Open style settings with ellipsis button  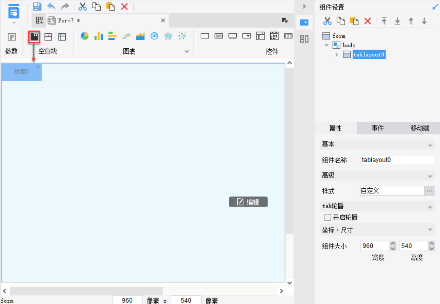tap(429, 191)
